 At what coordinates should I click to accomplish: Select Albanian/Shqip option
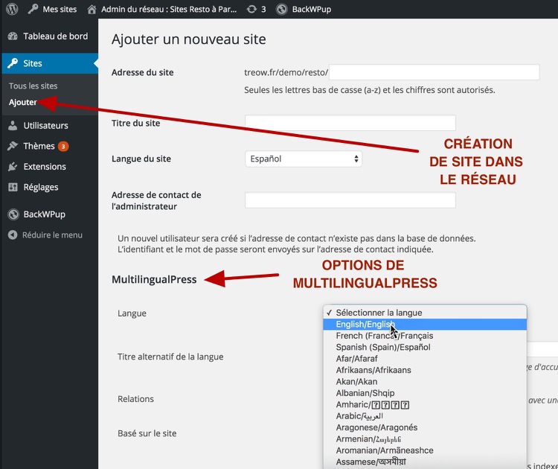(425, 393)
